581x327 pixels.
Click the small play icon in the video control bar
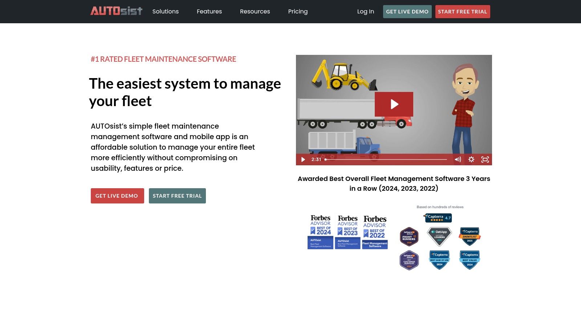(x=303, y=160)
